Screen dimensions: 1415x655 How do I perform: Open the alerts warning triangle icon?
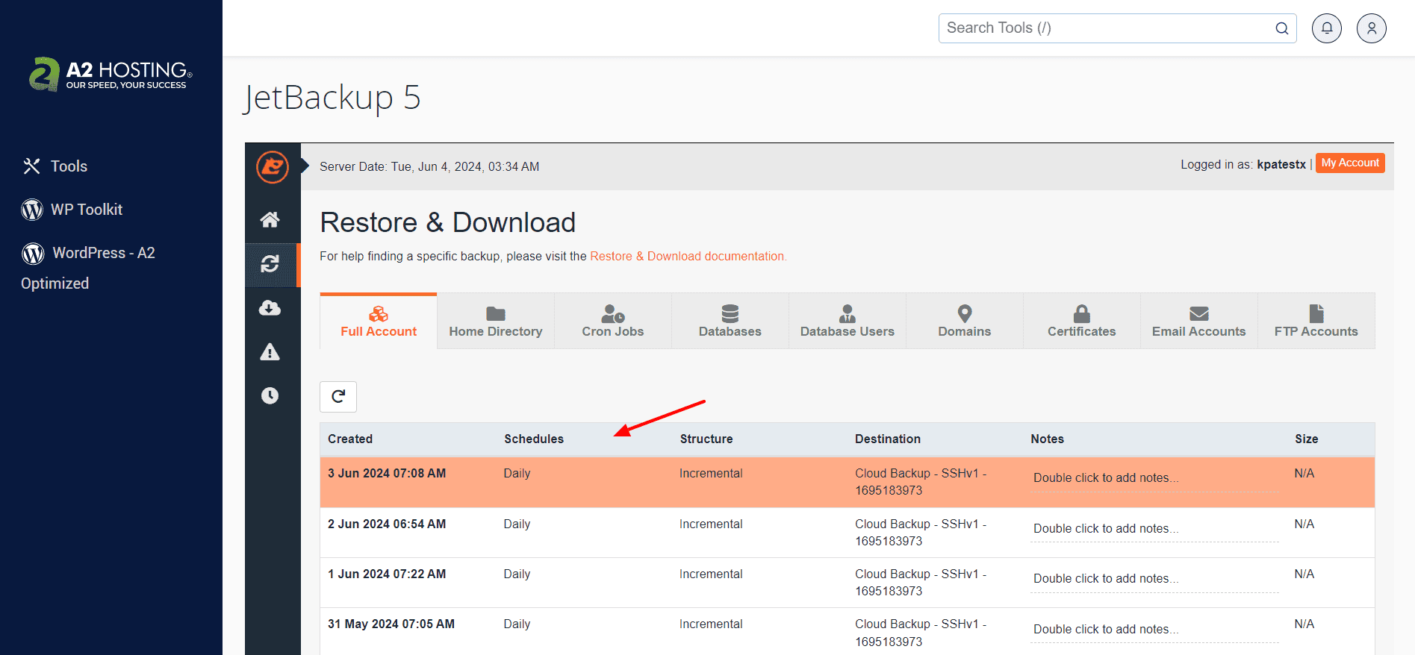coord(270,352)
